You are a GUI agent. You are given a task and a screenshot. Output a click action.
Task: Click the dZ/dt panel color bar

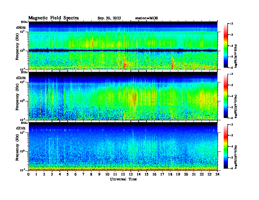[x=226, y=146]
